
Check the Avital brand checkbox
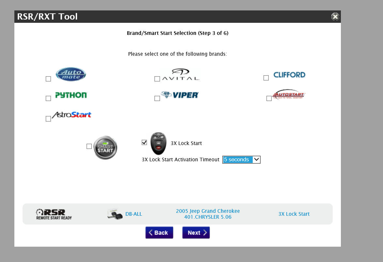[x=157, y=79]
